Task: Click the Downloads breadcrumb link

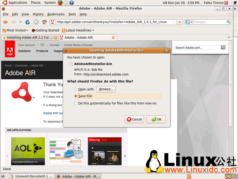Action: 21,65
